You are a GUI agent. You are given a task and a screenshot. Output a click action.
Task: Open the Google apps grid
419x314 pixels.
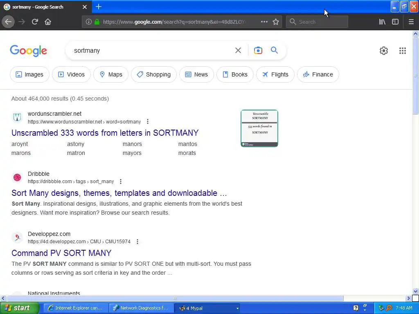click(x=403, y=51)
